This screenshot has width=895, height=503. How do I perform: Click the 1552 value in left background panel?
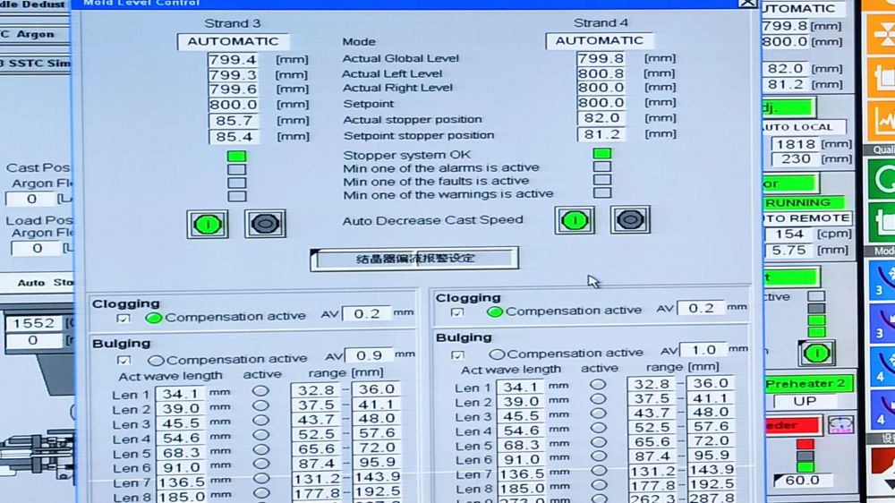32,323
